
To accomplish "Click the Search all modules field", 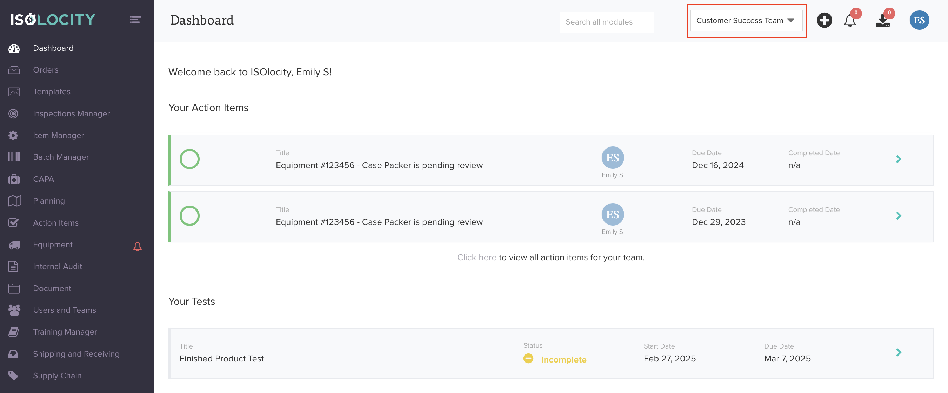I will pyautogui.click(x=606, y=22).
